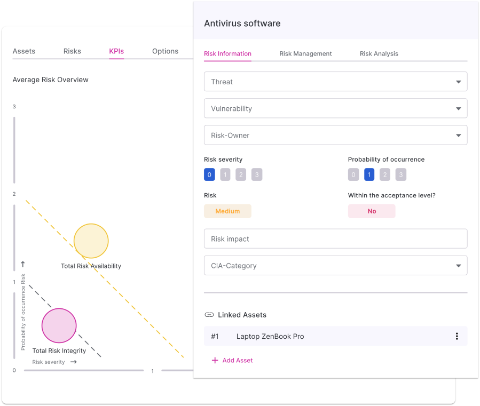This screenshot has width=480, height=406.
Task: Set Probability of occurrence to 3
Action: [401, 174]
